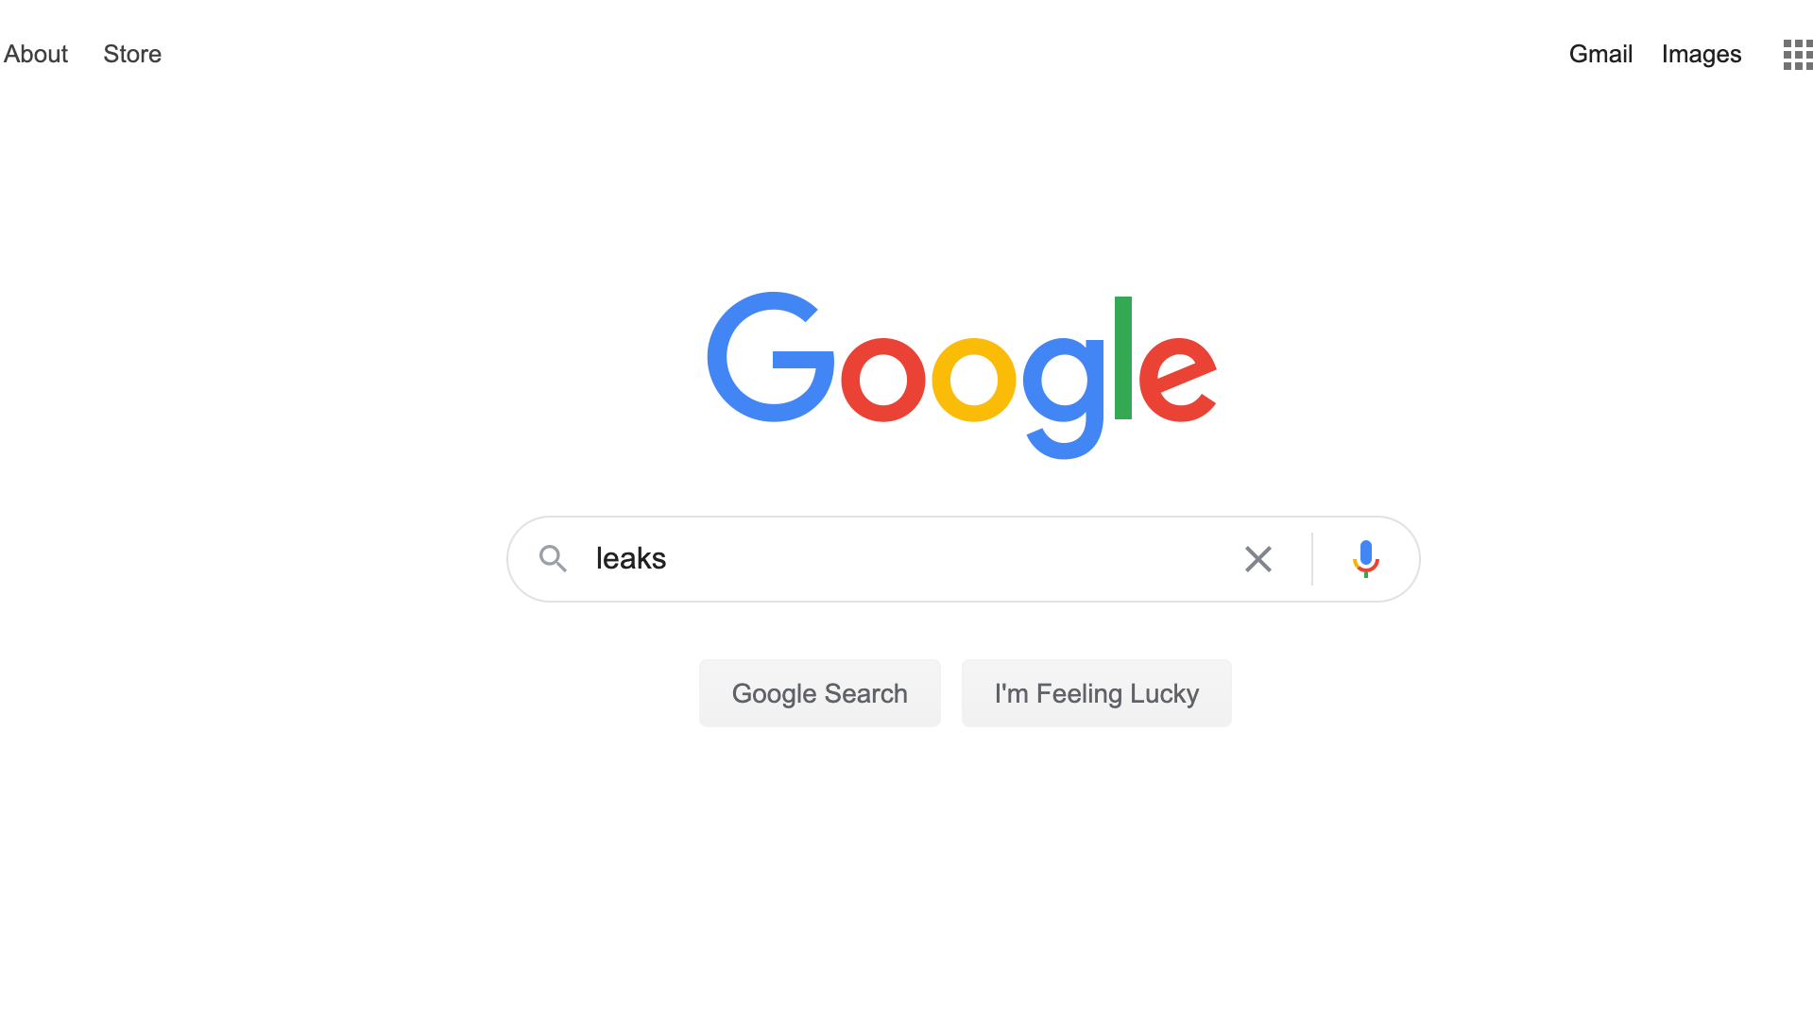The image size is (1813, 1020).
Task: Click the divider between X and microphone
Action: 1311,559
